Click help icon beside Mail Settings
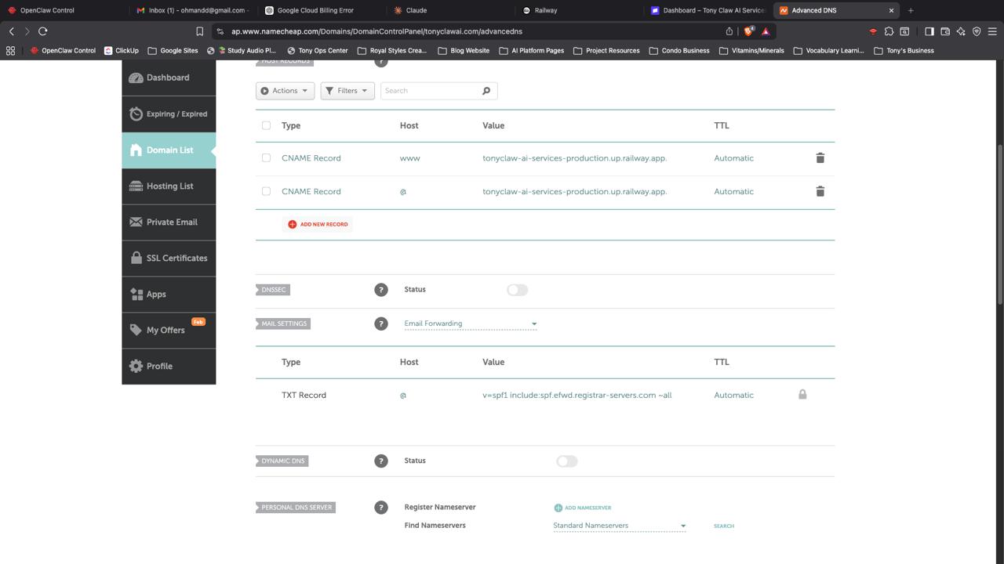This screenshot has height=564, width=1004. click(381, 324)
